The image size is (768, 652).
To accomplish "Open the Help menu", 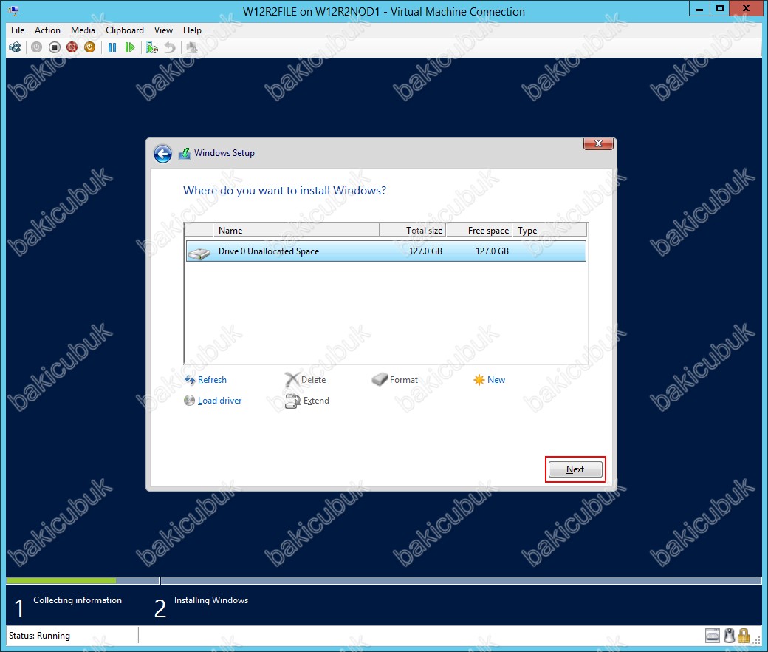I will coord(193,30).
